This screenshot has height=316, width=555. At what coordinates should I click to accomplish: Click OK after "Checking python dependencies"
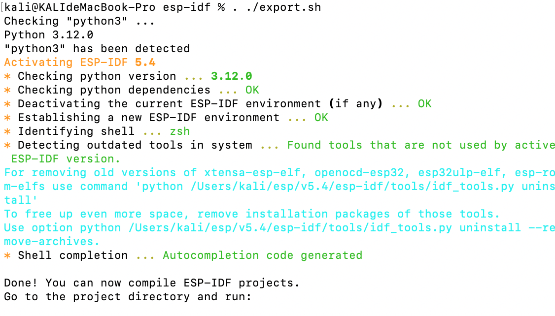coord(252,90)
